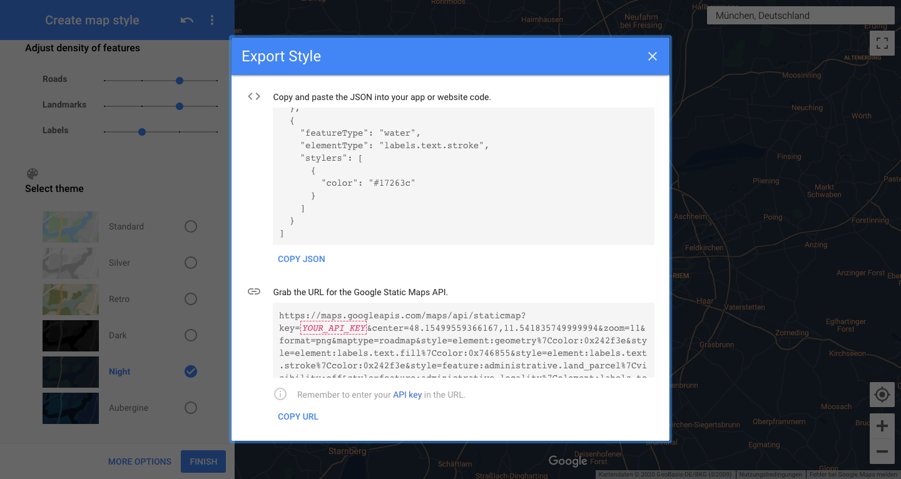Open the three-dot more menu
901x479 pixels.
point(212,21)
